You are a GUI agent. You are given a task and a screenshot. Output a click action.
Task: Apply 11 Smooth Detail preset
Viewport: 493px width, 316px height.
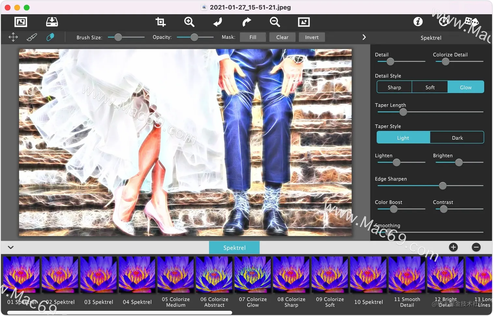pos(407,275)
